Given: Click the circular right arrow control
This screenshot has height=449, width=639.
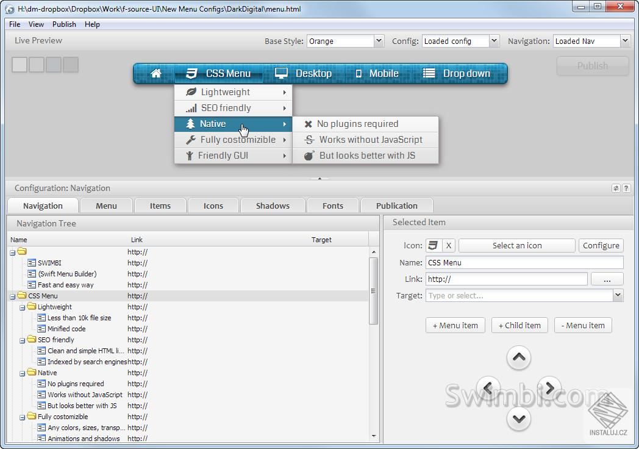Looking at the screenshot, I should 549,388.
